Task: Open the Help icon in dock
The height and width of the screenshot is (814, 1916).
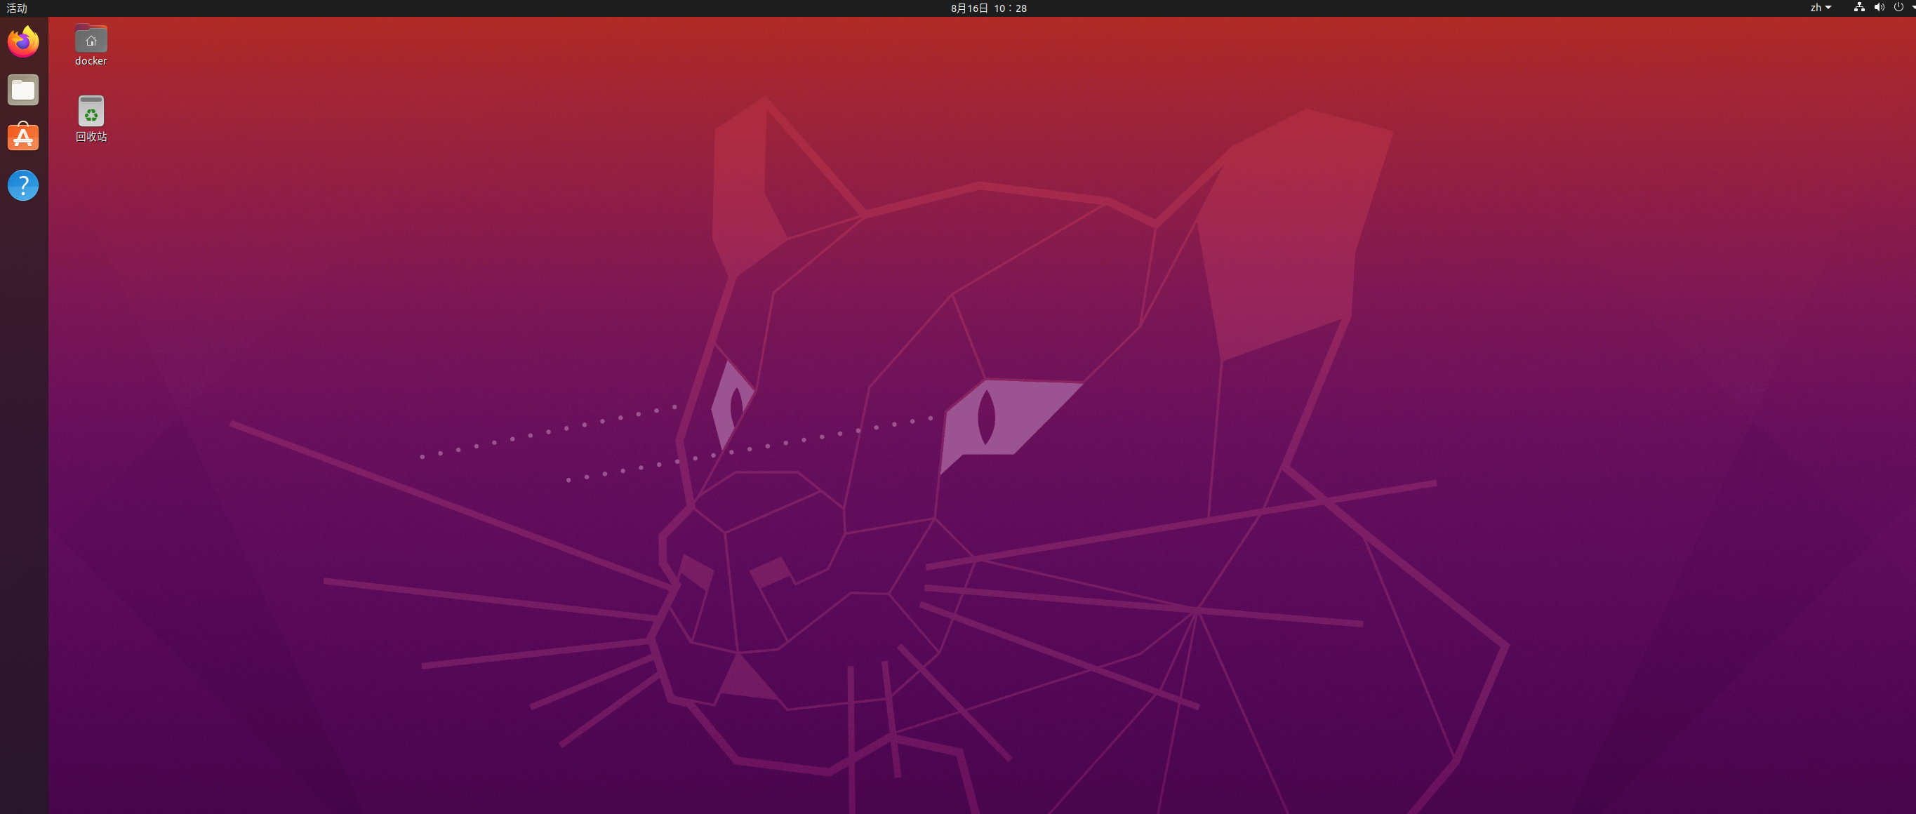Action: click(x=23, y=185)
